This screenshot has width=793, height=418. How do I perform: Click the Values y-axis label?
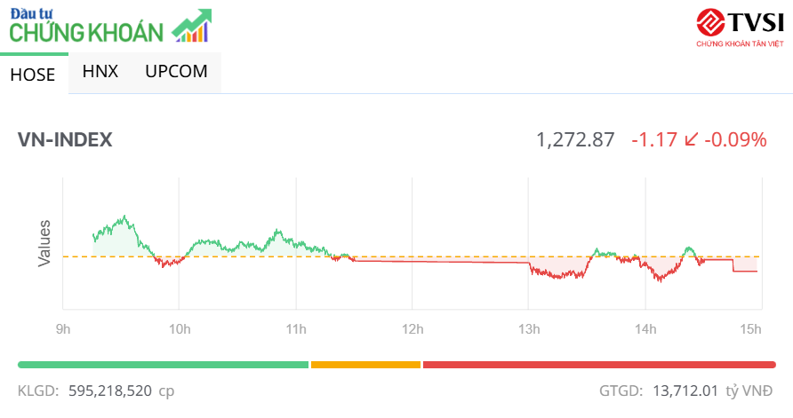pos(44,243)
